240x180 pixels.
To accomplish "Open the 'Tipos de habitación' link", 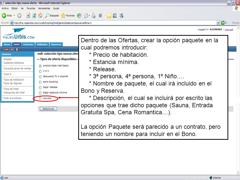I will [x=14, y=79].
